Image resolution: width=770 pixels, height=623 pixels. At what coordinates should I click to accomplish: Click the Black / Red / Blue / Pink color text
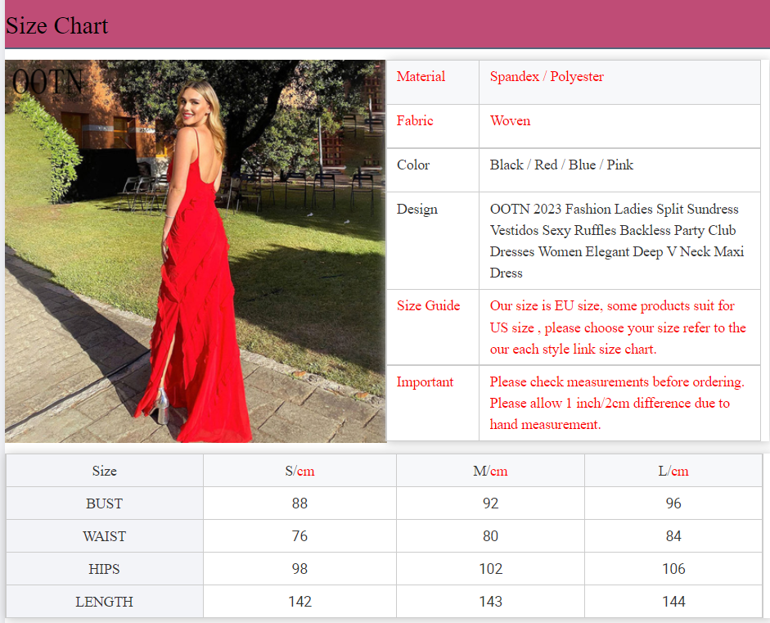click(561, 165)
